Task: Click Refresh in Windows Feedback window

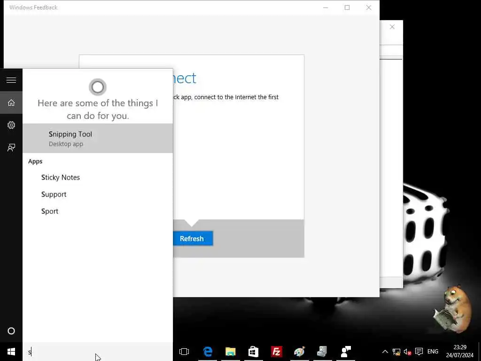Action: tap(192, 238)
